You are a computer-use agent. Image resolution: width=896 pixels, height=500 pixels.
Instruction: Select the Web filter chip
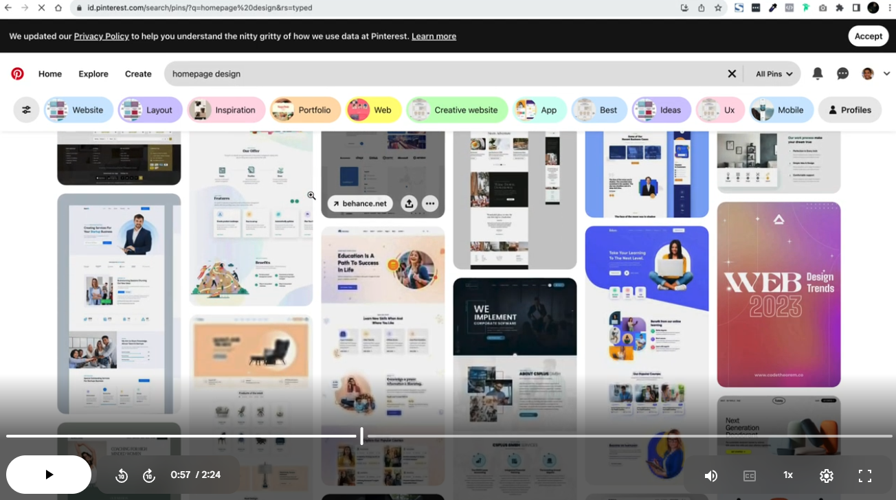point(374,110)
